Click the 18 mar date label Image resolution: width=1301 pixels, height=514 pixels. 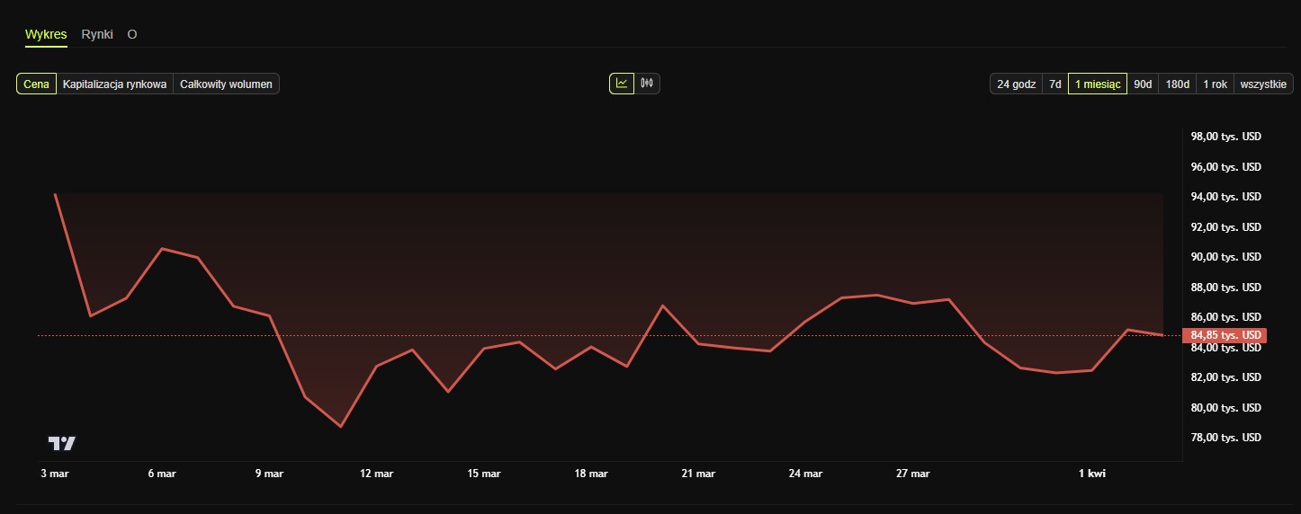591,474
